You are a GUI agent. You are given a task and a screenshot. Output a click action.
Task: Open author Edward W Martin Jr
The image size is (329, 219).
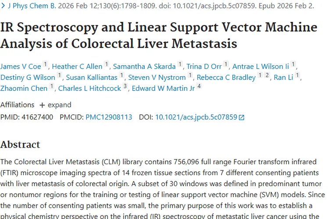point(163,88)
